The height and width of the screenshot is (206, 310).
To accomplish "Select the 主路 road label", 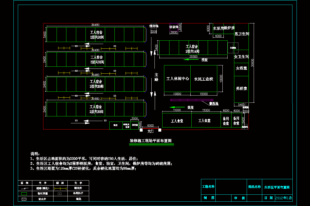I will click(156, 77).
